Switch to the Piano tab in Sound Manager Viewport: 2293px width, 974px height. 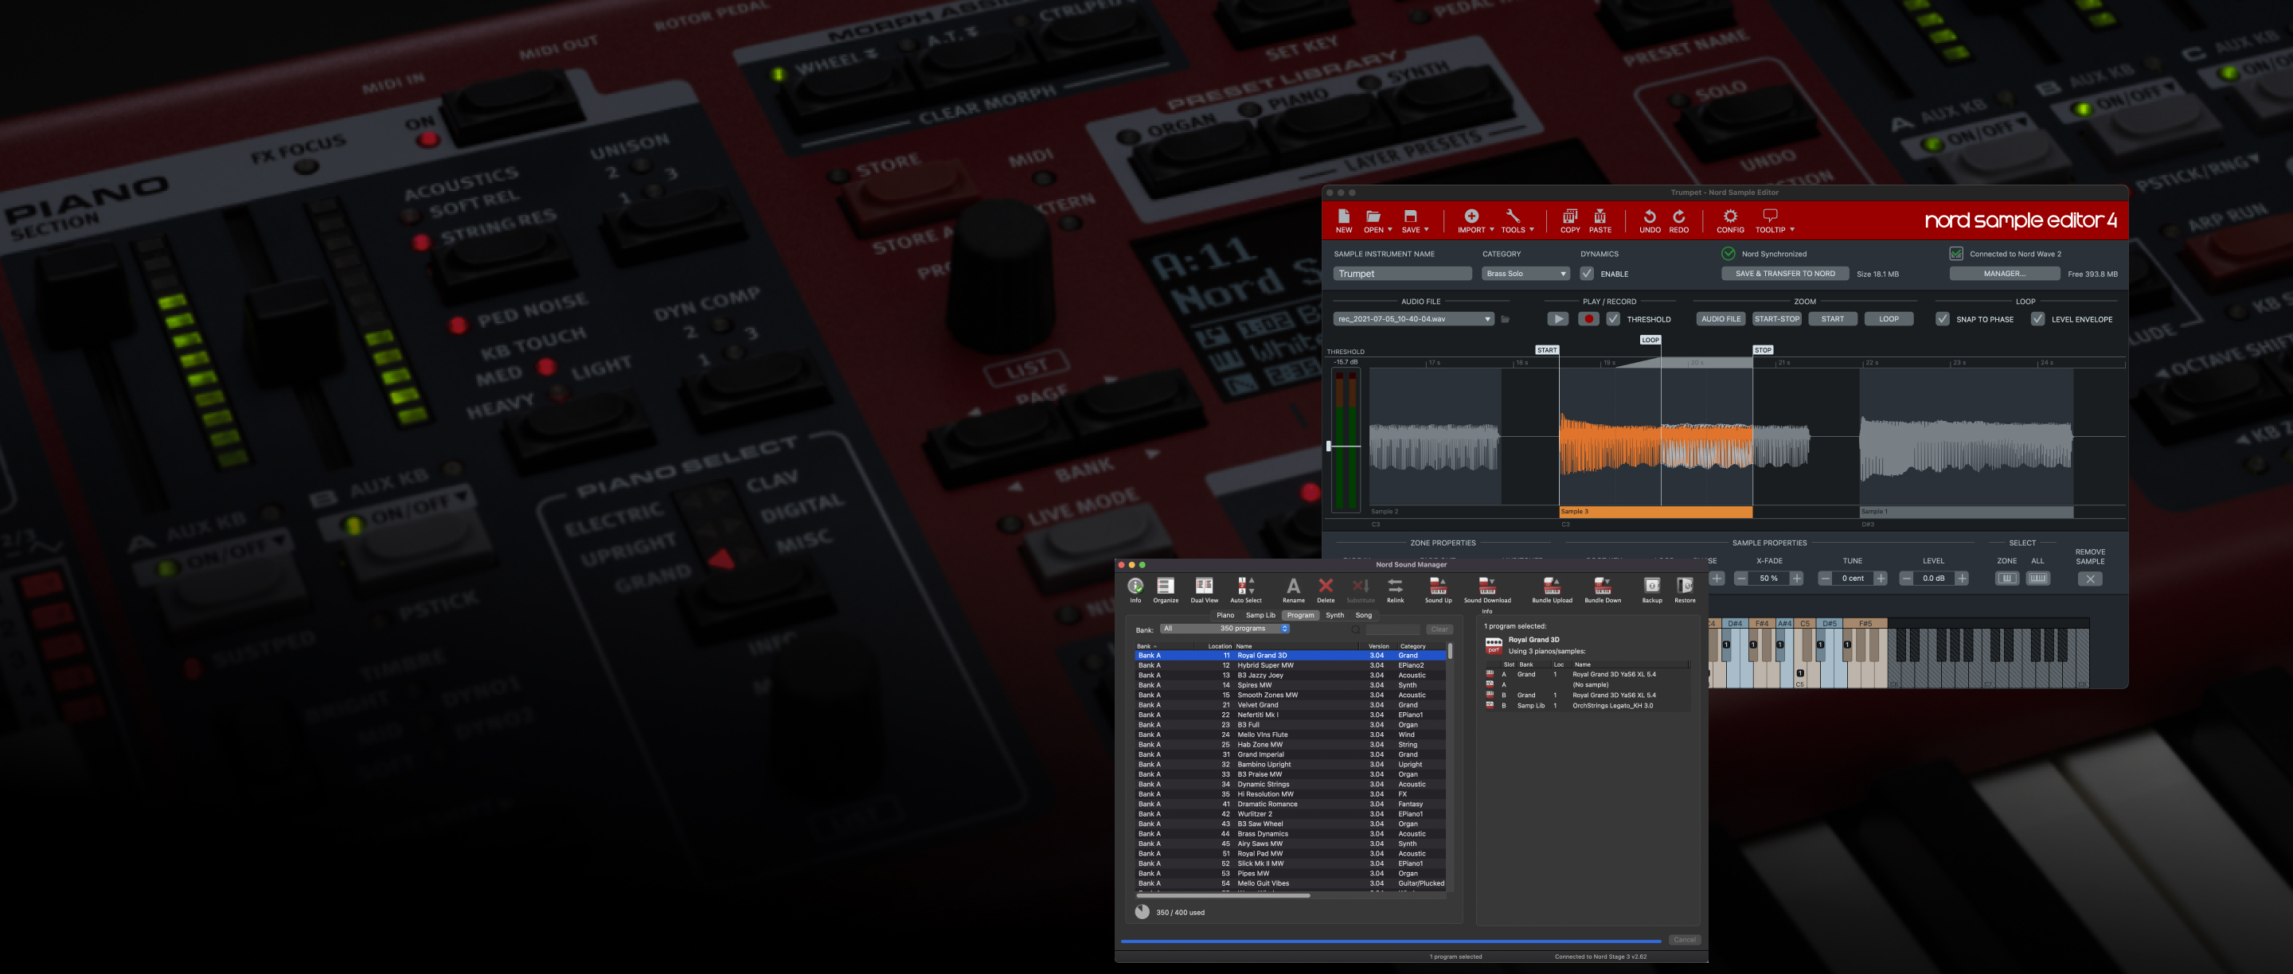(x=1225, y=616)
